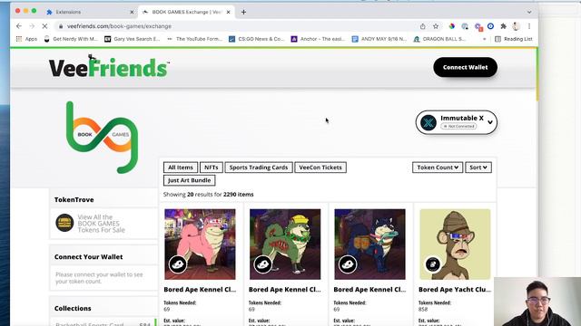Click the badge icon on green kennel dog
Image resolution: width=581 pixels, height=326 pixels.
tap(262, 264)
